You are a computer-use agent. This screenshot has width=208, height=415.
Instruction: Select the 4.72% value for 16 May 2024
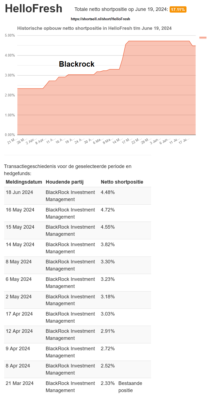(108, 210)
